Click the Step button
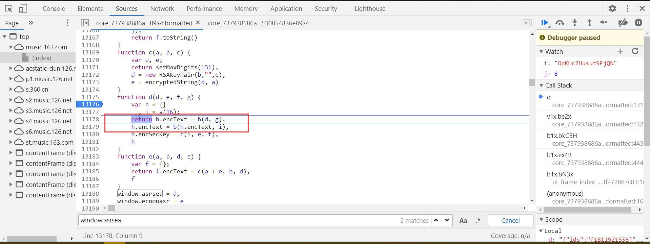This screenshot has height=244, width=650. (604, 23)
